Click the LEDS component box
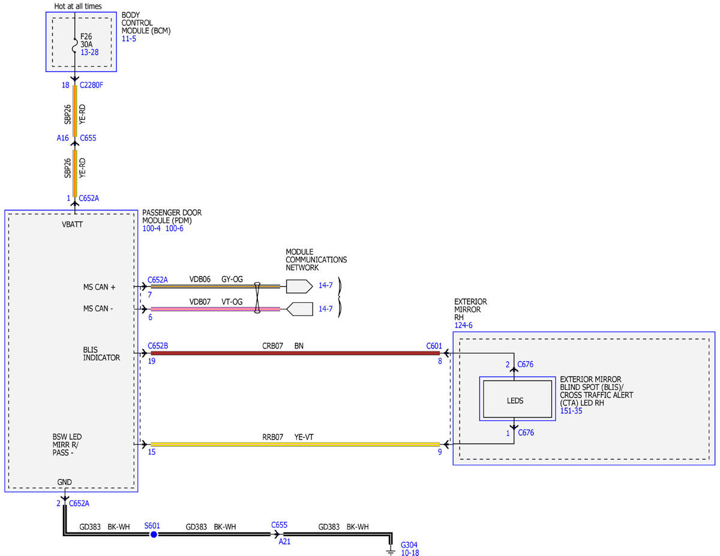 tap(515, 401)
